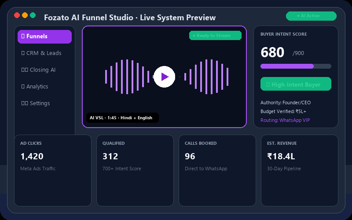
Task: Click the 30-Day Pipeline caption
Action: click(284, 169)
